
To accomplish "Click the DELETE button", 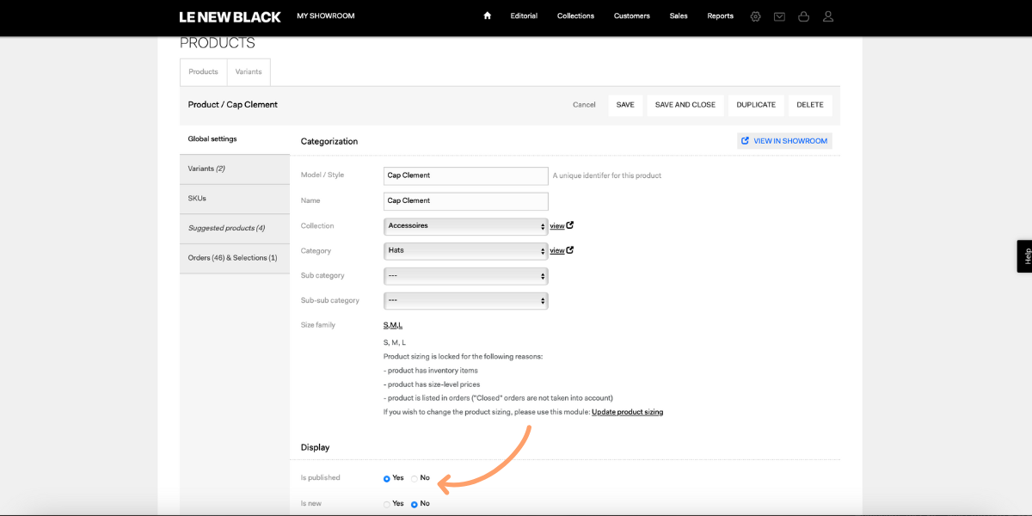I will pyautogui.click(x=810, y=105).
